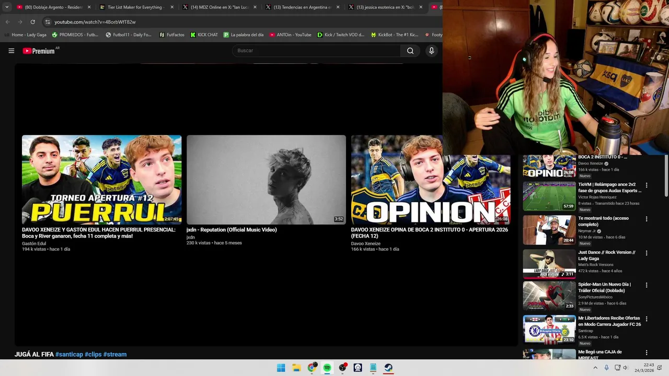Open more options for Mr Libertadores video

(x=647, y=319)
